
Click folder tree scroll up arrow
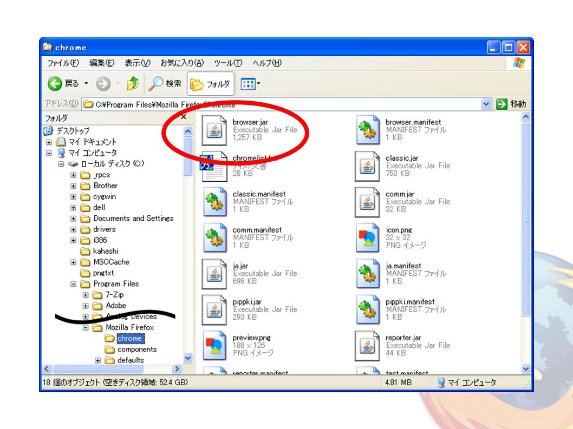pyautogui.click(x=188, y=131)
